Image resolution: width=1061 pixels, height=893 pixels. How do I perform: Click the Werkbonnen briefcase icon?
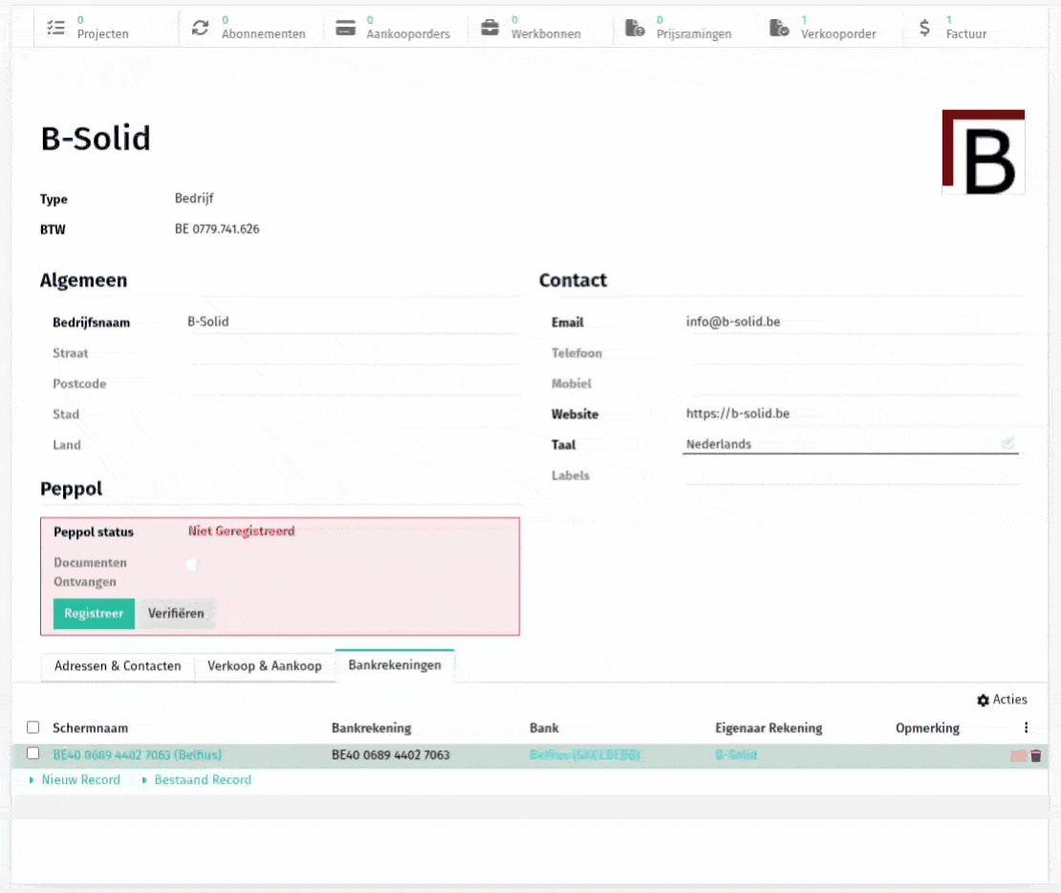[x=490, y=28]
